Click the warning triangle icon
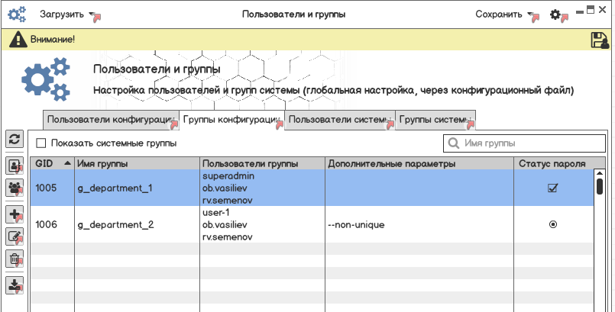615x312 pixels. coord(18,40)
